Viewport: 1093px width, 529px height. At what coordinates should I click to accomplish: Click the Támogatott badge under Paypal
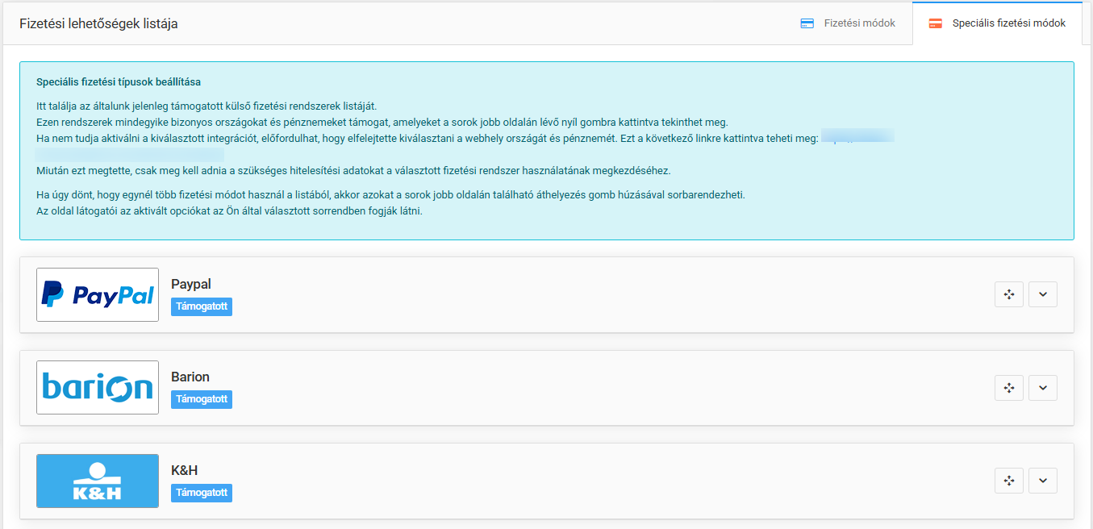(202, 306)
